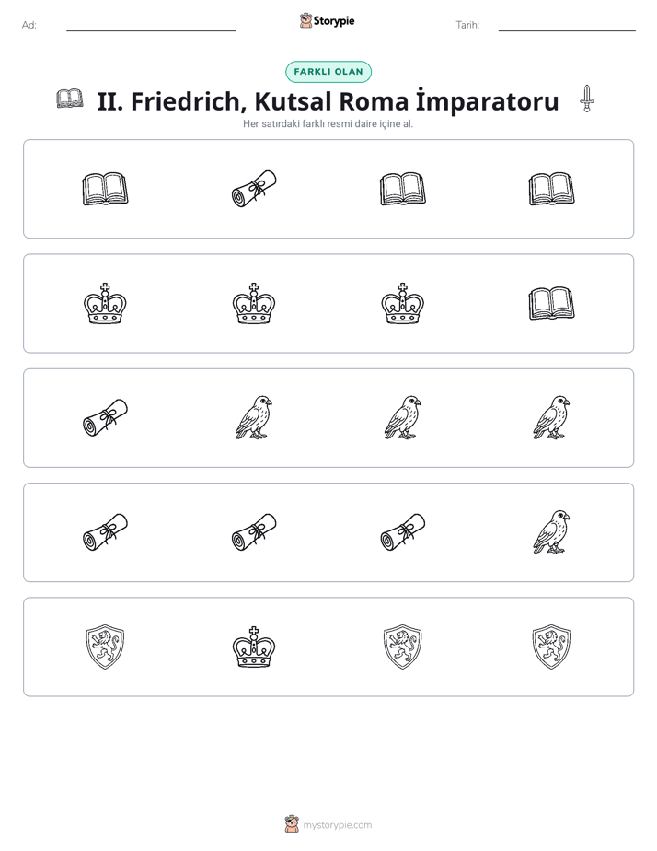Click the FARKLI OLAN badge
Screen dimensions: 657x851
[x=328, y=72]
